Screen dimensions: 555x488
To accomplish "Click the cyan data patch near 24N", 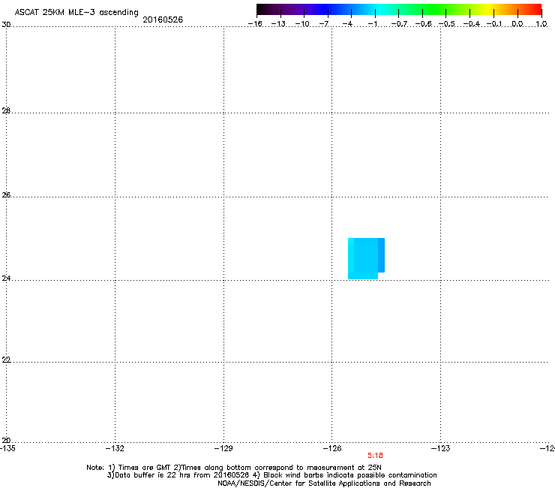I will coord(364,258).
